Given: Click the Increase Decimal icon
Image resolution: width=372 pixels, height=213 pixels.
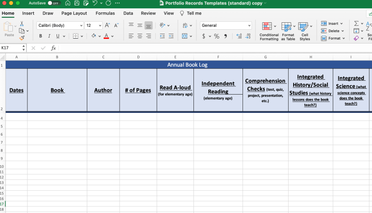Looking at the screenshot, I should pos(239,36).
